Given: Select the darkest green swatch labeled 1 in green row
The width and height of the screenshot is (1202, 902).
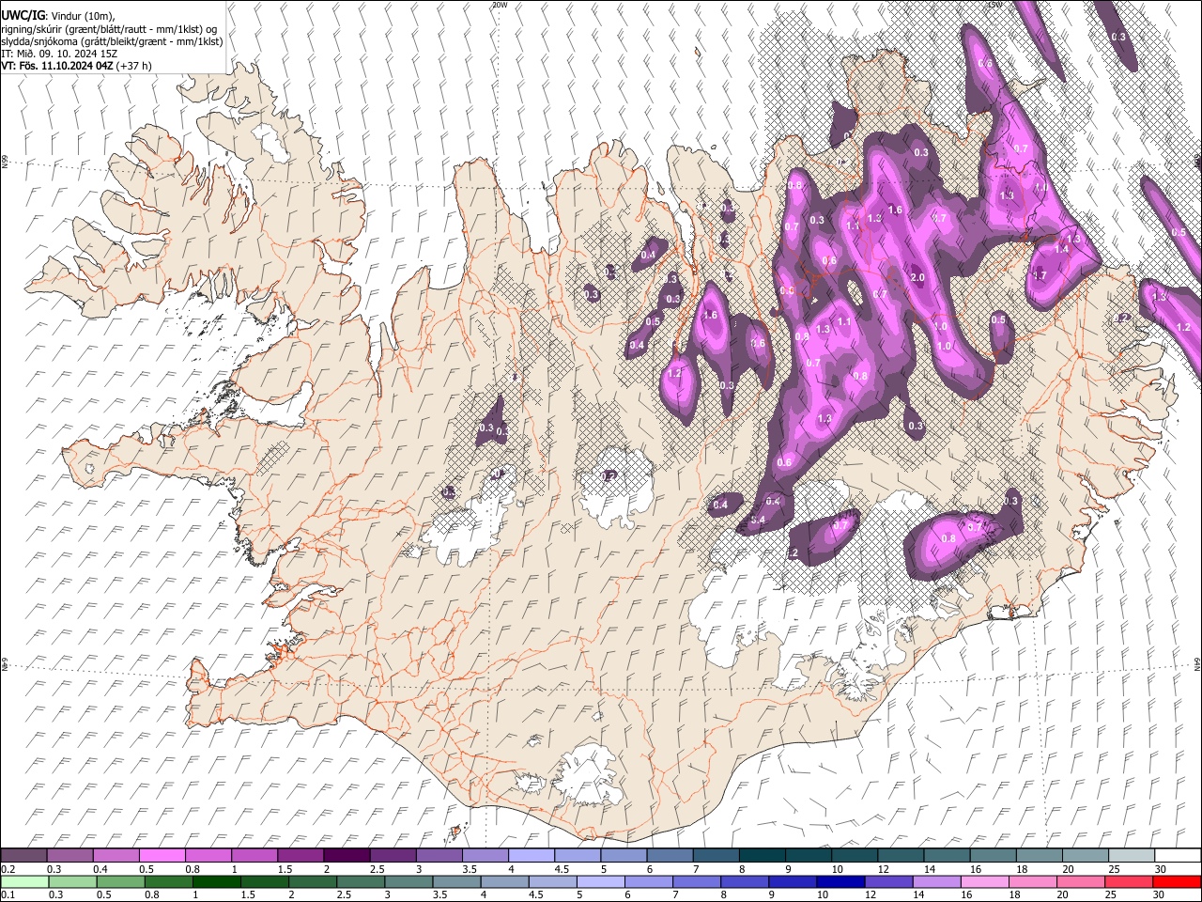Looking at the screenshot, I should (x=217, y=881).
